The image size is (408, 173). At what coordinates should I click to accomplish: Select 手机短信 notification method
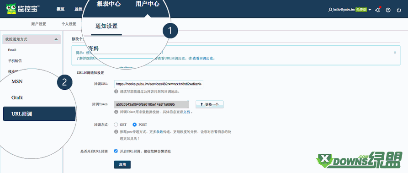(x=15, y=61)
